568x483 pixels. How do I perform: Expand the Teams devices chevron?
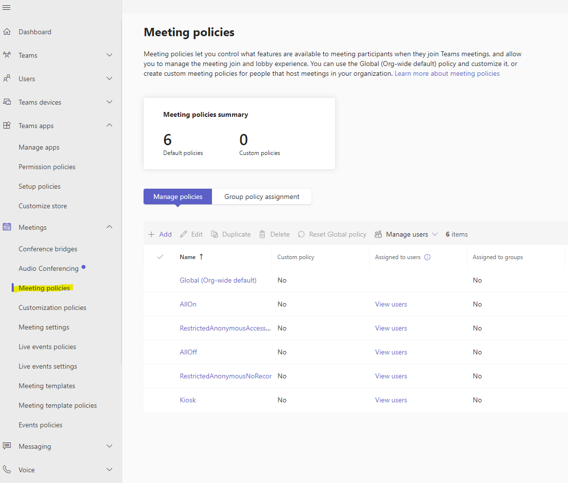[109, 102]
